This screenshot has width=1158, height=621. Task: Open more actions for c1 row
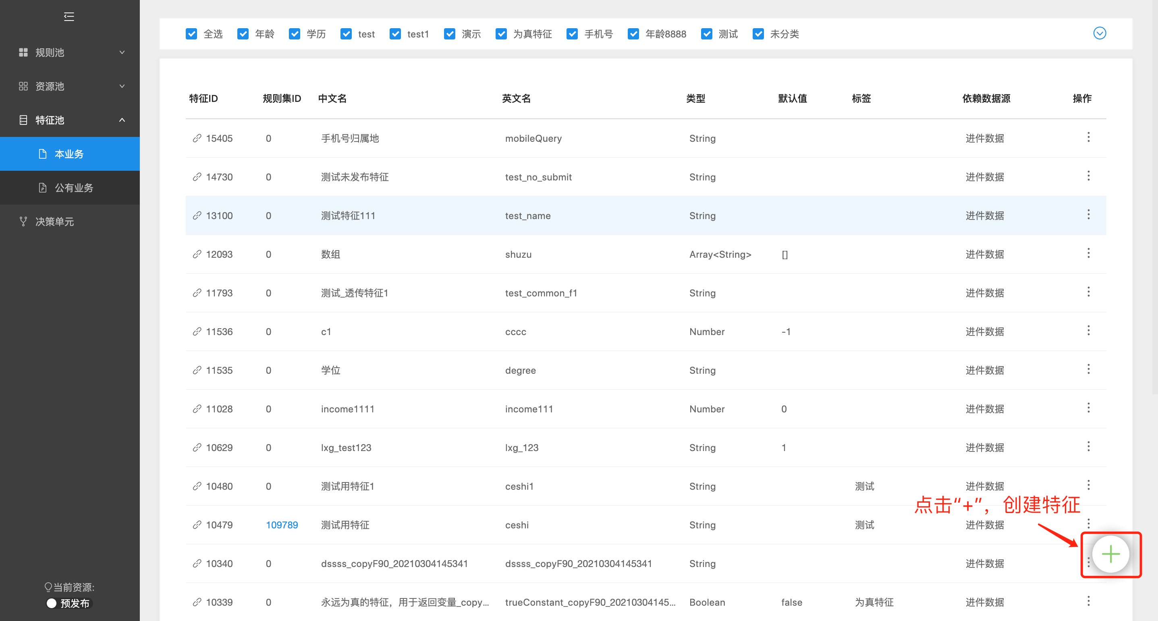tap(1088, 330)
